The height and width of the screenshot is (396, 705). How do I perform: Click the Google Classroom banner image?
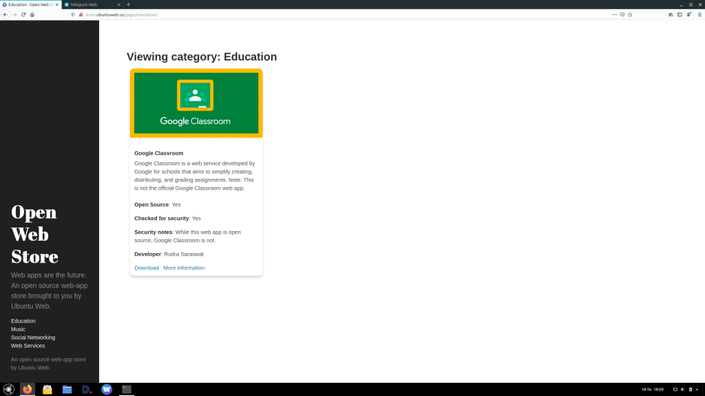coord(196,103)
